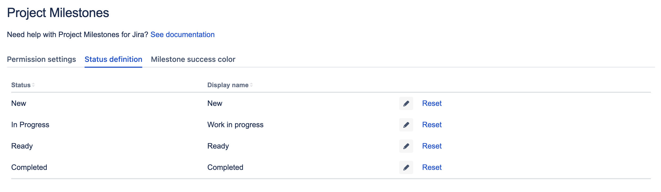
Task: Click the Status column header label
Action: click(x=21, y=85)
